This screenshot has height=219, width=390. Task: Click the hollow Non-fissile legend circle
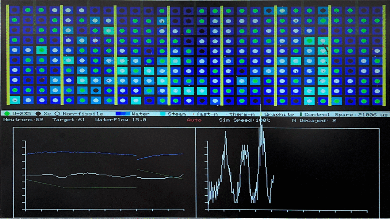click(57, 114)
